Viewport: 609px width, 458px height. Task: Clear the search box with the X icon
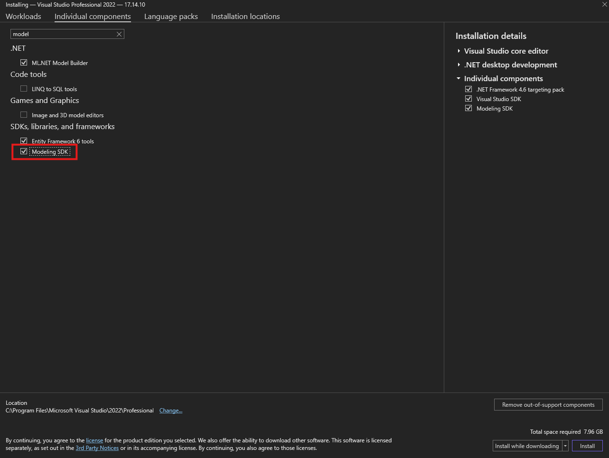click(x=119, y=34)
